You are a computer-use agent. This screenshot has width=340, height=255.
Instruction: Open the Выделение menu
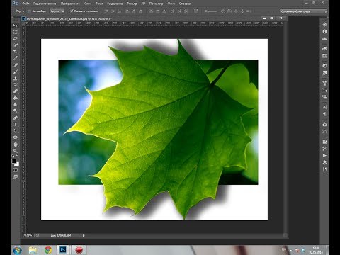pos(115,4)
